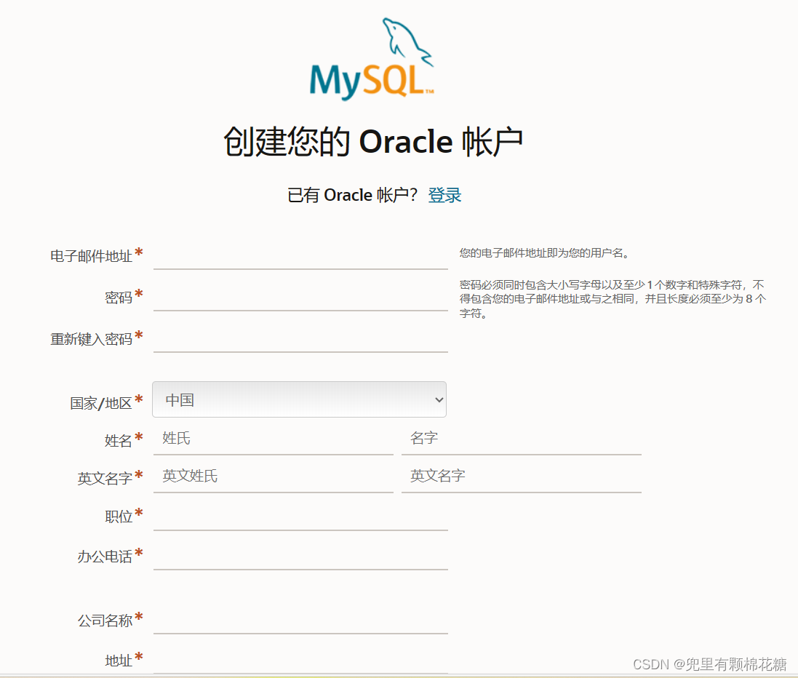
Task: Click the password rules hint text
Action: 613,299
